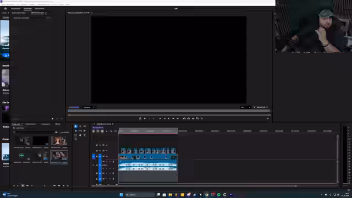The height and width of the screenshot is (198, 352).
Task: Open the Windows Start menu
Action: 121,195
